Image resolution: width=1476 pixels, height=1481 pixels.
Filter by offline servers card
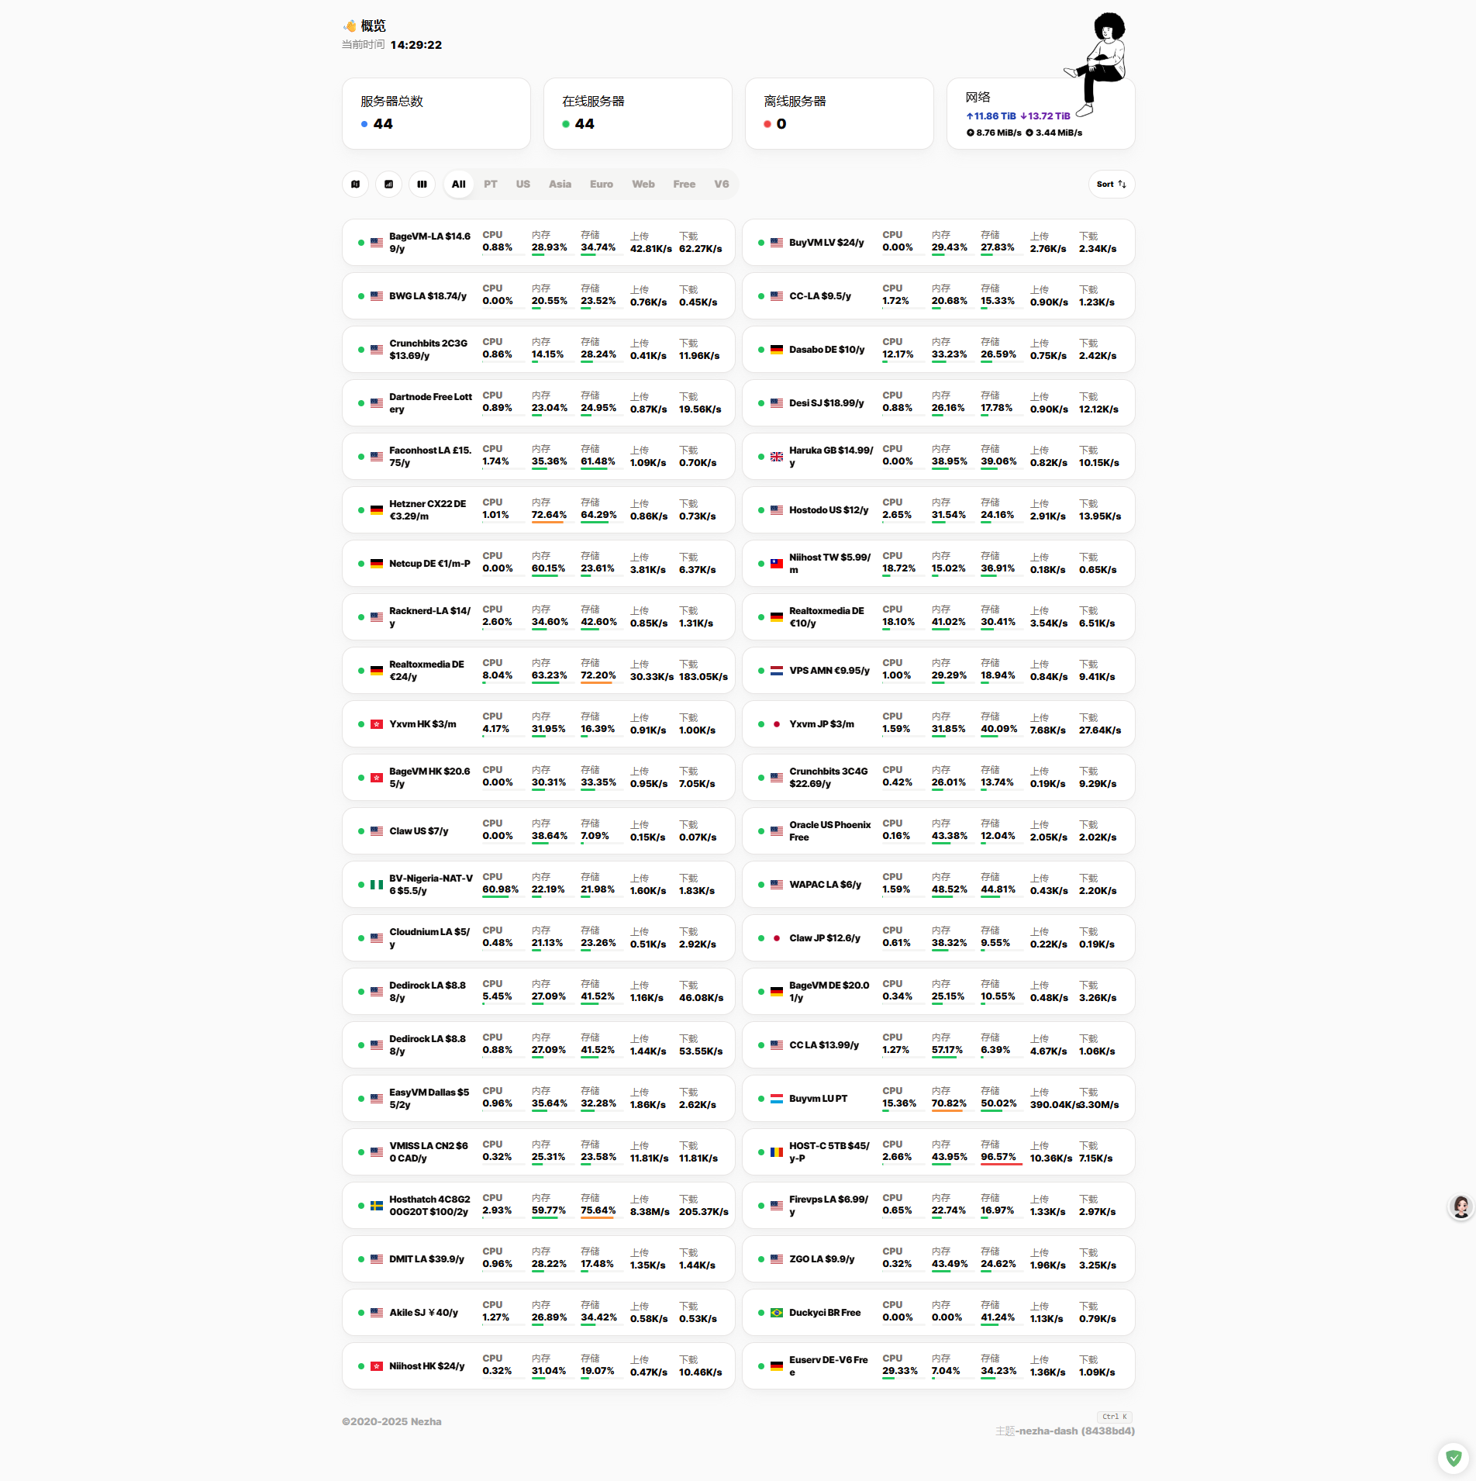tap(840, 114)
